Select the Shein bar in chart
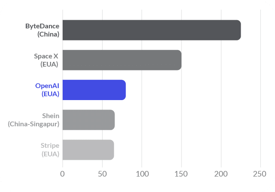This screenshot has height=192, width=275. (x=88, y=120)
